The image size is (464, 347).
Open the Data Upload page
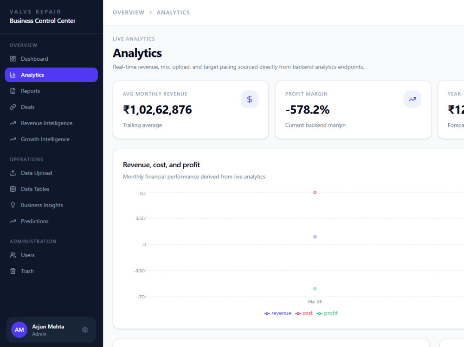pos(51,173)
